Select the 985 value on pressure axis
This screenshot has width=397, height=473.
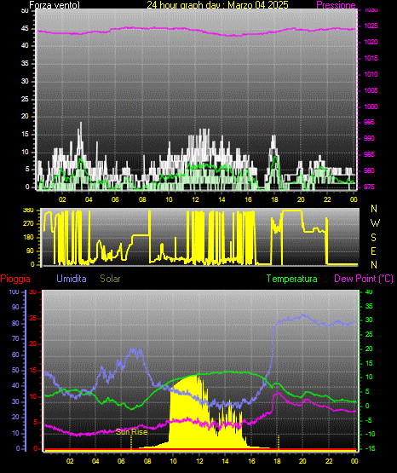369,154
